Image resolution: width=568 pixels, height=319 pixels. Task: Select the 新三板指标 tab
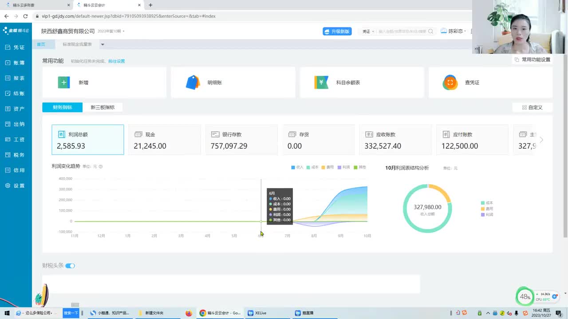click(103, 107)
